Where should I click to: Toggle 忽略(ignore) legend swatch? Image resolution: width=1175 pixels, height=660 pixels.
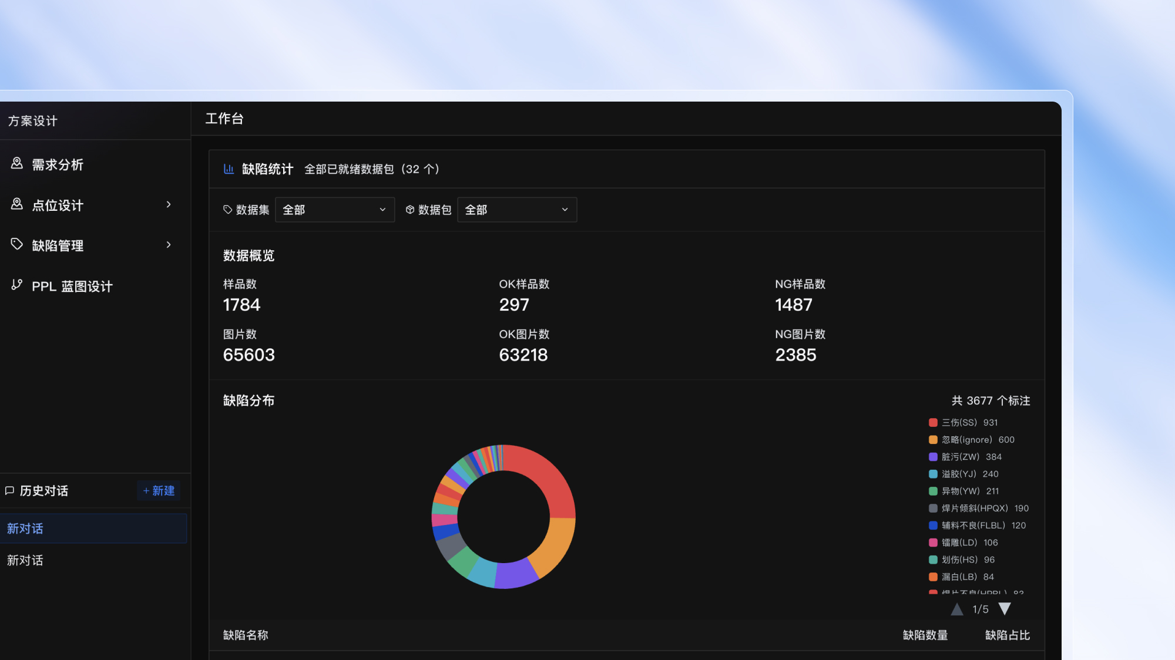[x=933, y=440]
